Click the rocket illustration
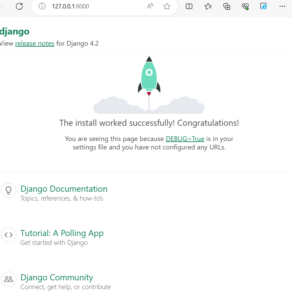 [149, 85]
